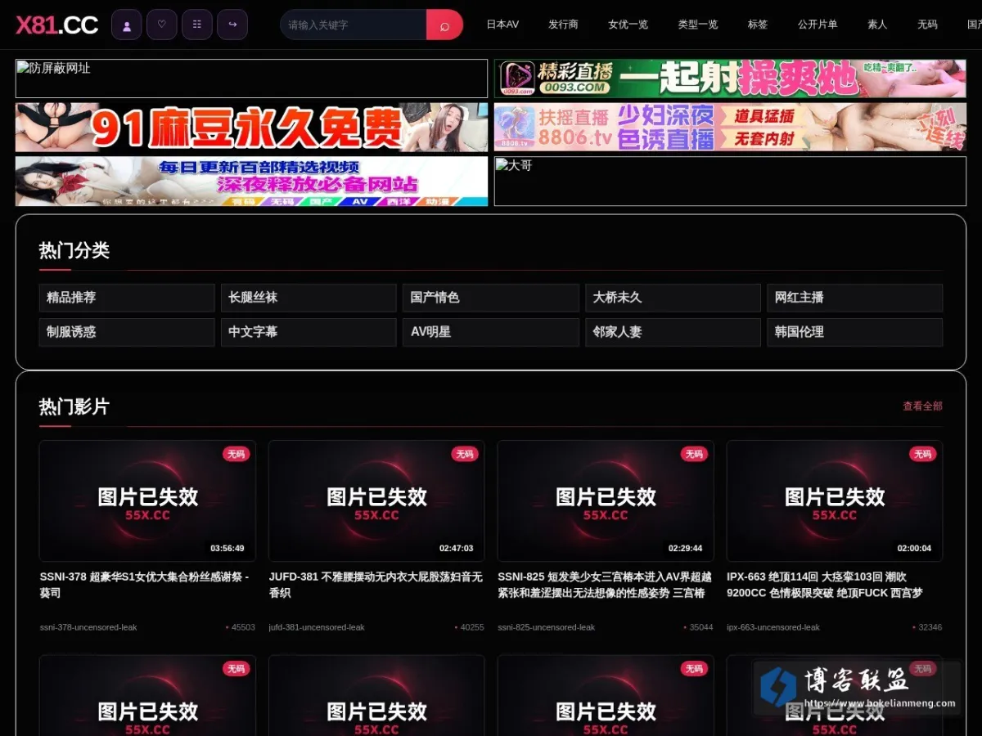Image resolution: width=982 pixels, height=736 pixels.
Task: Click the SSNI-378 video title
Action: click(x=145, y=585)
